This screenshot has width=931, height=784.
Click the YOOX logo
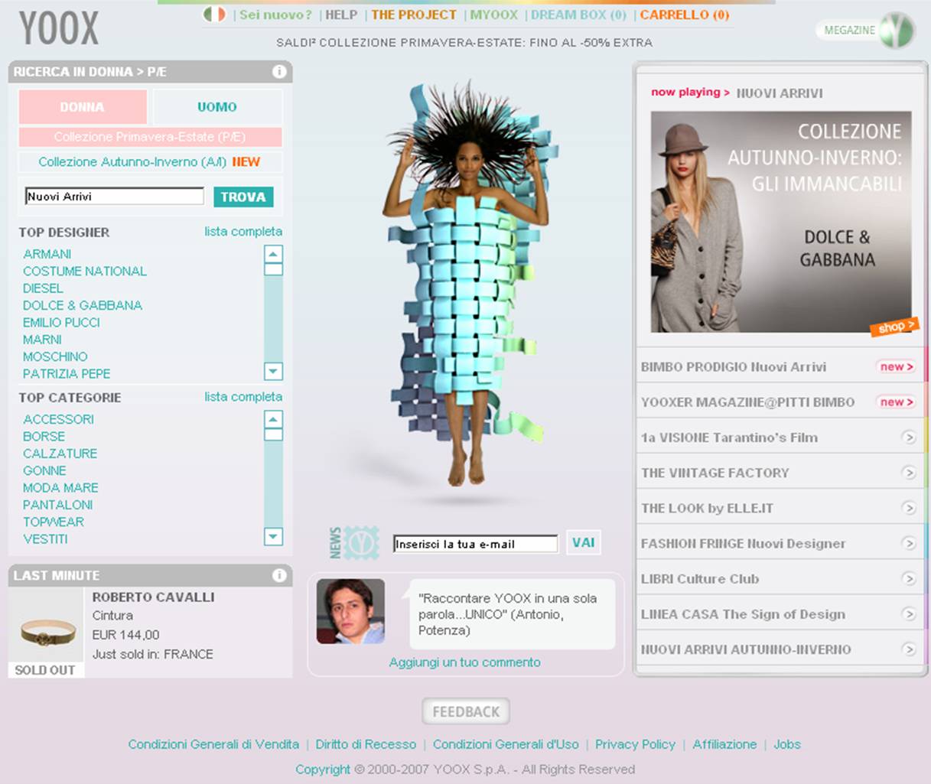(59, 28)
